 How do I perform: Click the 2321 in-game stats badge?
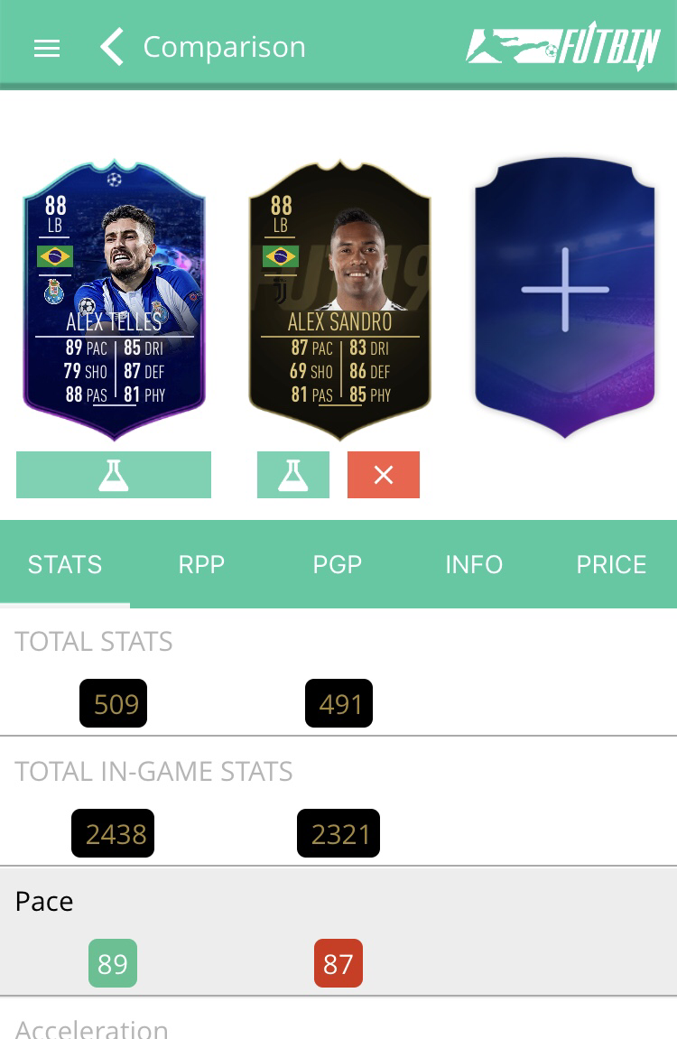click(x=338, y=833)
